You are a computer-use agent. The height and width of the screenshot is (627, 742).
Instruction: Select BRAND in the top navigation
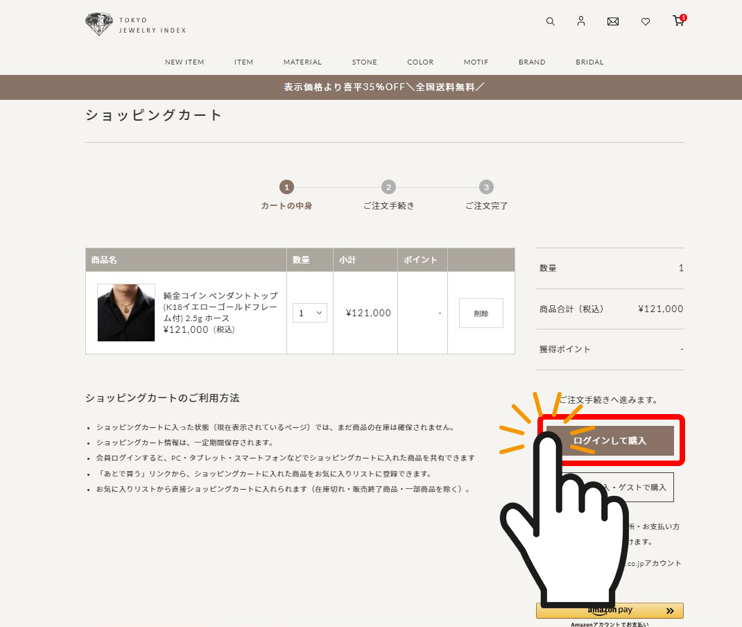[532, 62]
